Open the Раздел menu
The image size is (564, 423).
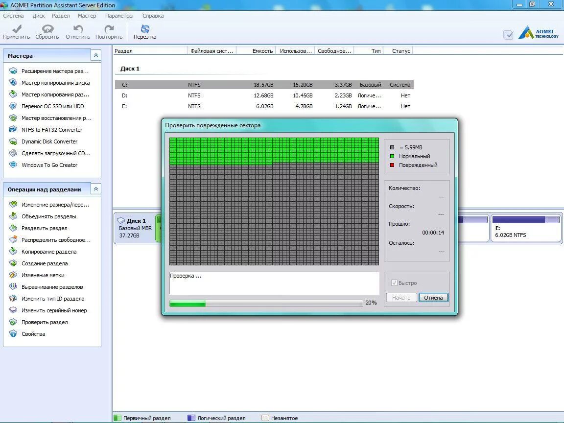coord(61,16)
